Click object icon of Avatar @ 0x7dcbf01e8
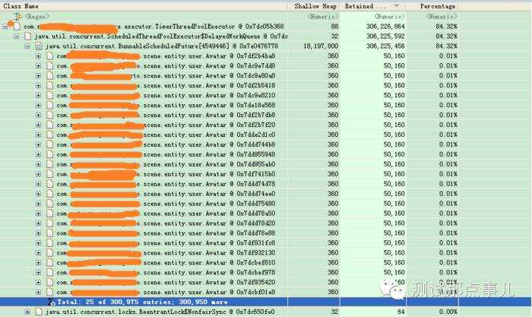Image resolution: width=532 pixels, height=317 pixels. tap(50, 292)
